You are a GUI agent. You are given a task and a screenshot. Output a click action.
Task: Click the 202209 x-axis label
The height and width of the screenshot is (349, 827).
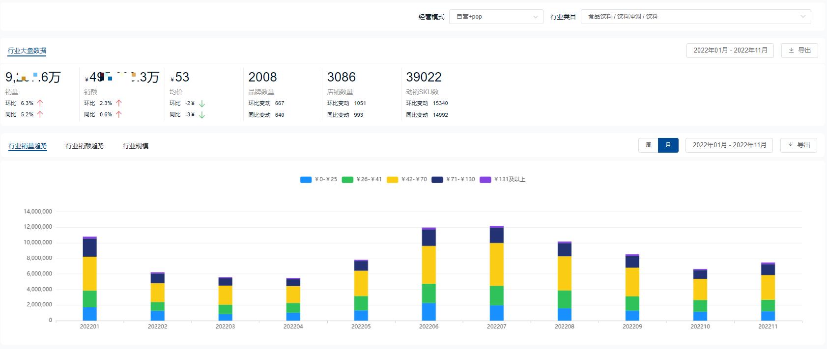coord(632,326)
